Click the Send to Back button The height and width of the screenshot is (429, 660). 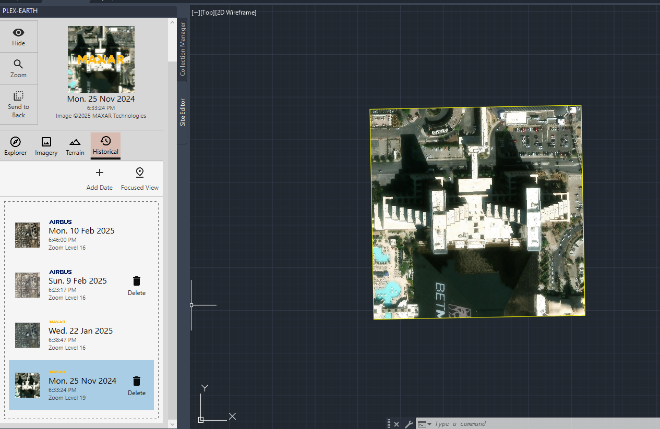click(18, 104)
